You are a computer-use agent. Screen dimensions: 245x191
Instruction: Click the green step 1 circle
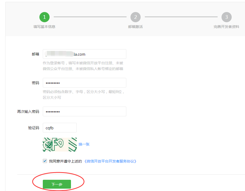[x=44, y=17]
